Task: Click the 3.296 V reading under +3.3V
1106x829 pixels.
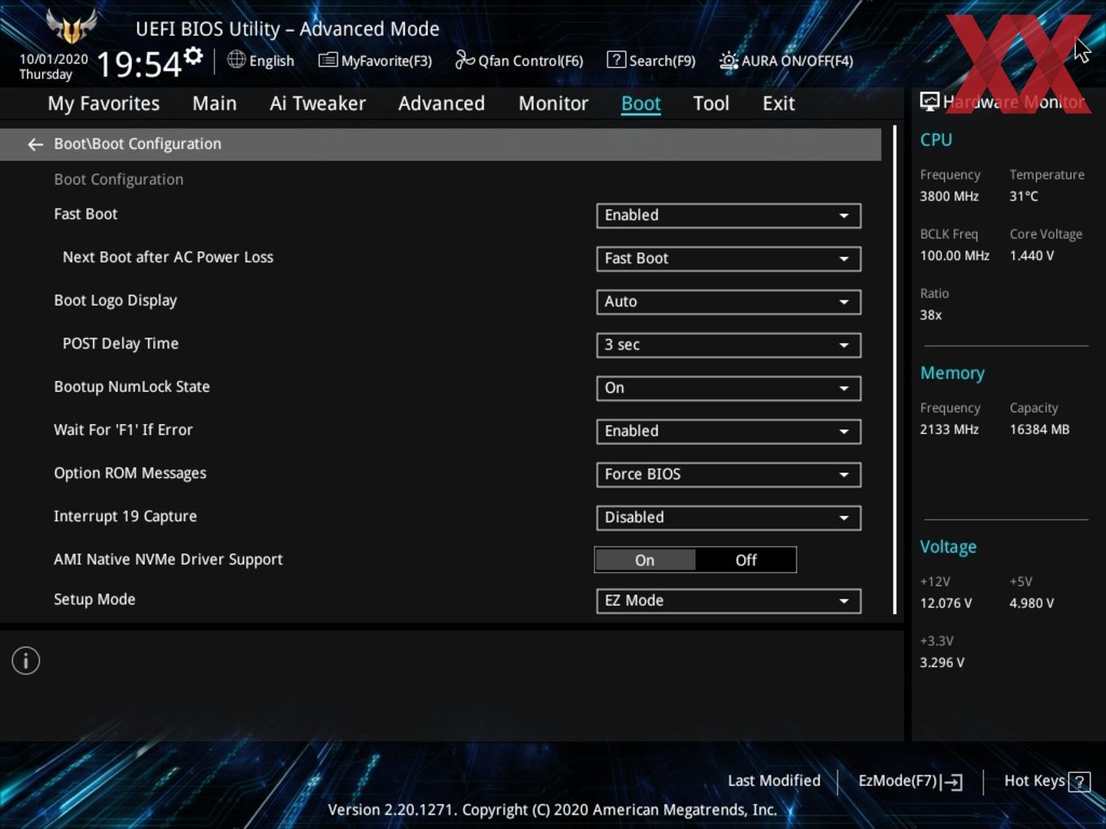Action: click(x=942, y=663)
